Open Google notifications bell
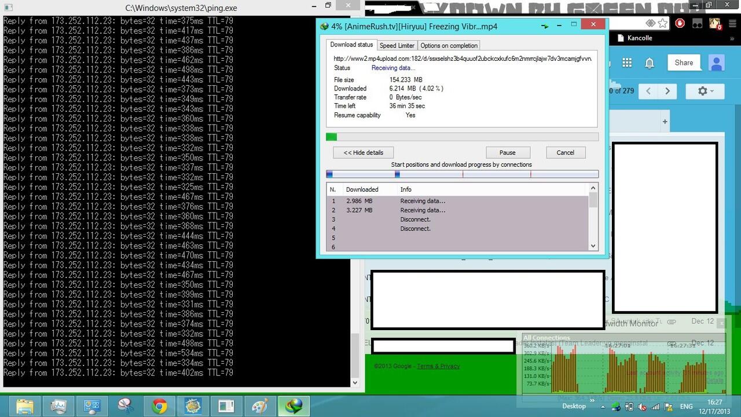This screenshot has height=417, width=741. pyautogui.click(x=650, y=63)
